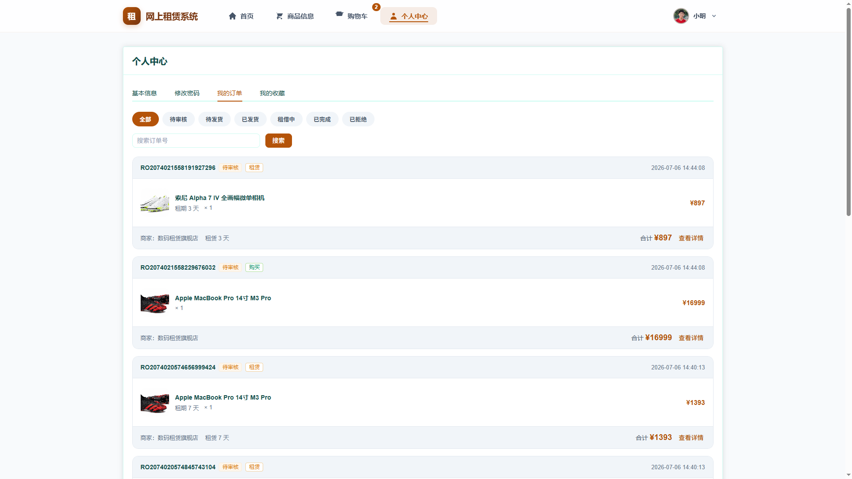
Task: Select the 全部 order filter
Action: (146, 119)
